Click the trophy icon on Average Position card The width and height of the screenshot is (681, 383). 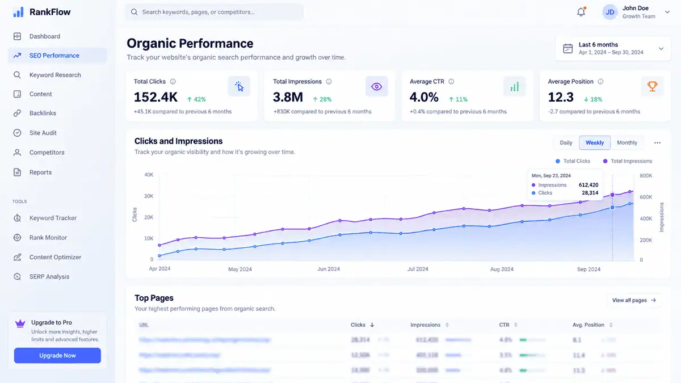[x=652, y=87]
